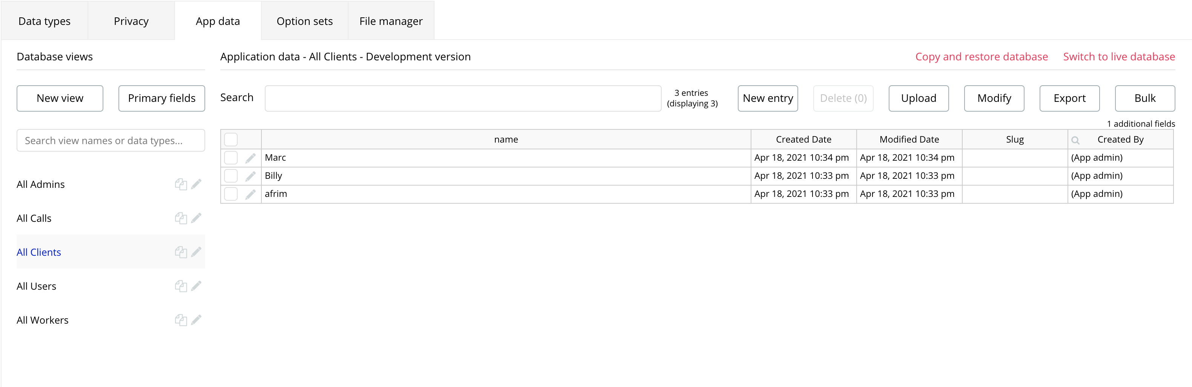Image resolution: width=1192 pixels, height=387 pixels.
Task: Toggle the select-all checkbox in table header
Action: tap(231, 139)
